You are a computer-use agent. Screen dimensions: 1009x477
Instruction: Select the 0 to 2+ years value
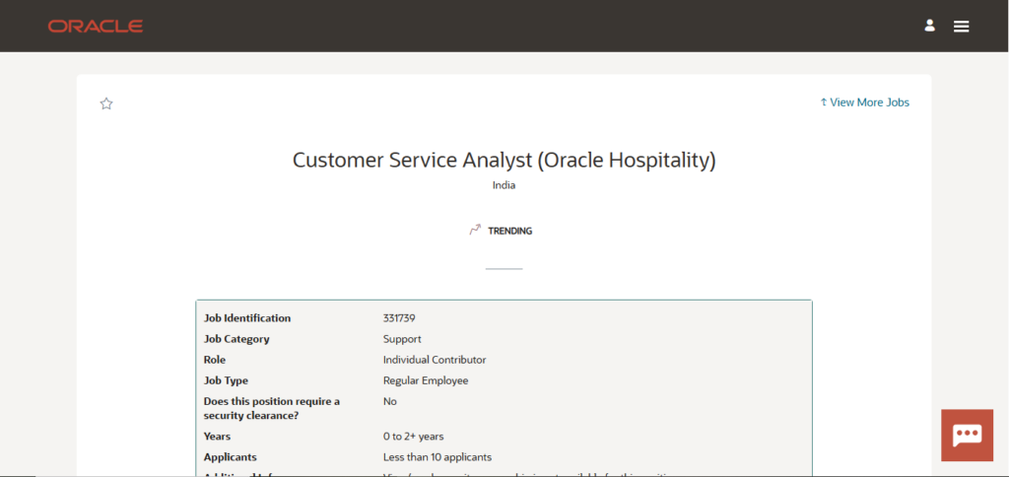tap(413, 437)
